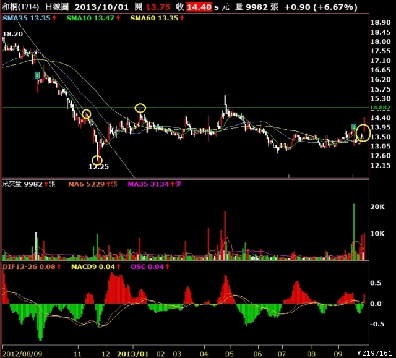This screenshot has height=358, width=396.
Task: Click the yellow circle at the 12.25 low
Action: click(97, 160)
